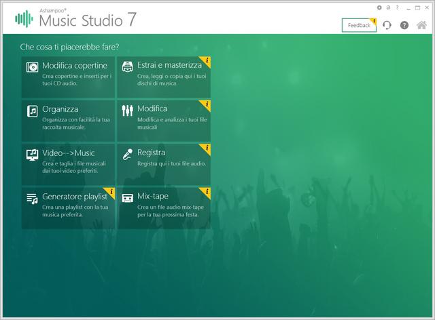Click text 'Crea un file audio mix-tape per la tua prossima festa.'

click(171, 211)
